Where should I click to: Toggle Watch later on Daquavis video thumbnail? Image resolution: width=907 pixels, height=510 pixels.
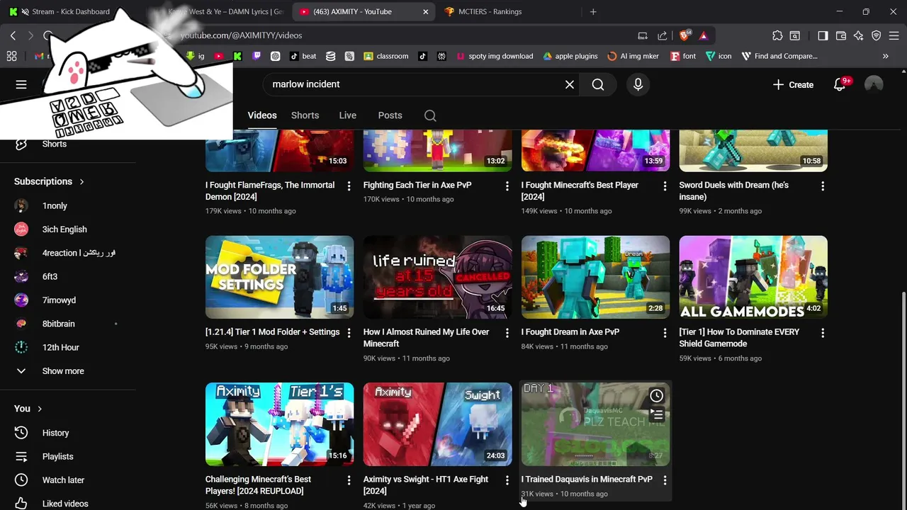(x=656, y=396)
